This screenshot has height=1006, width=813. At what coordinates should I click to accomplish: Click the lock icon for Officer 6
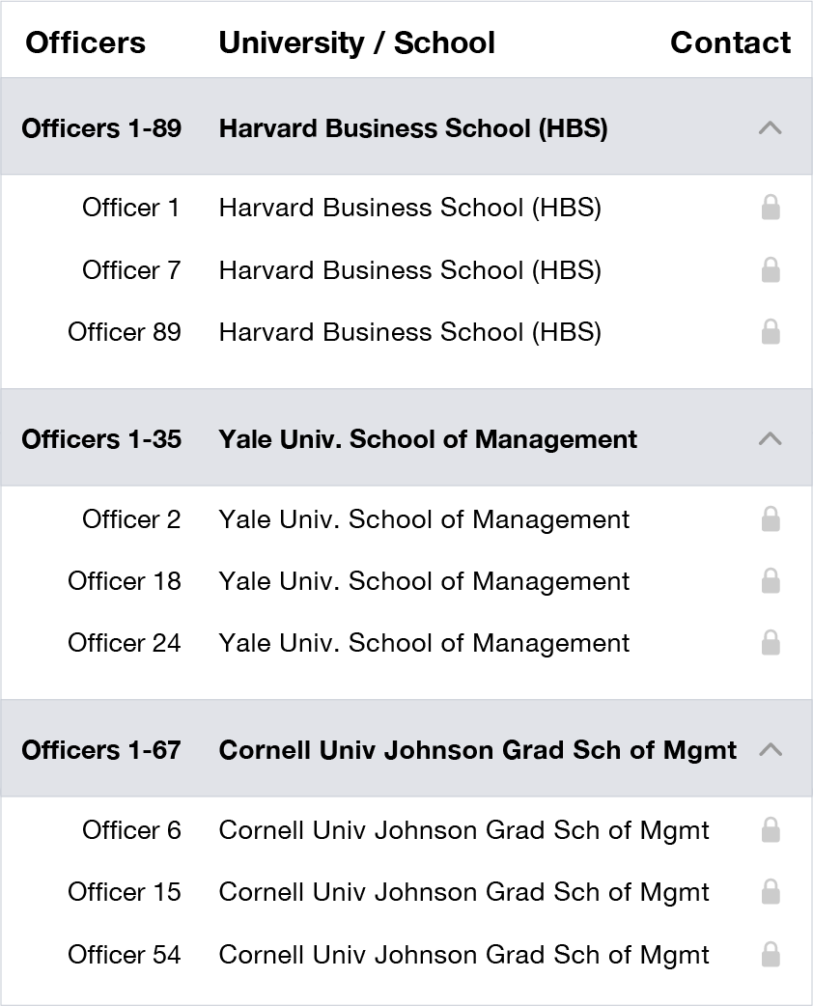[770, 829]
